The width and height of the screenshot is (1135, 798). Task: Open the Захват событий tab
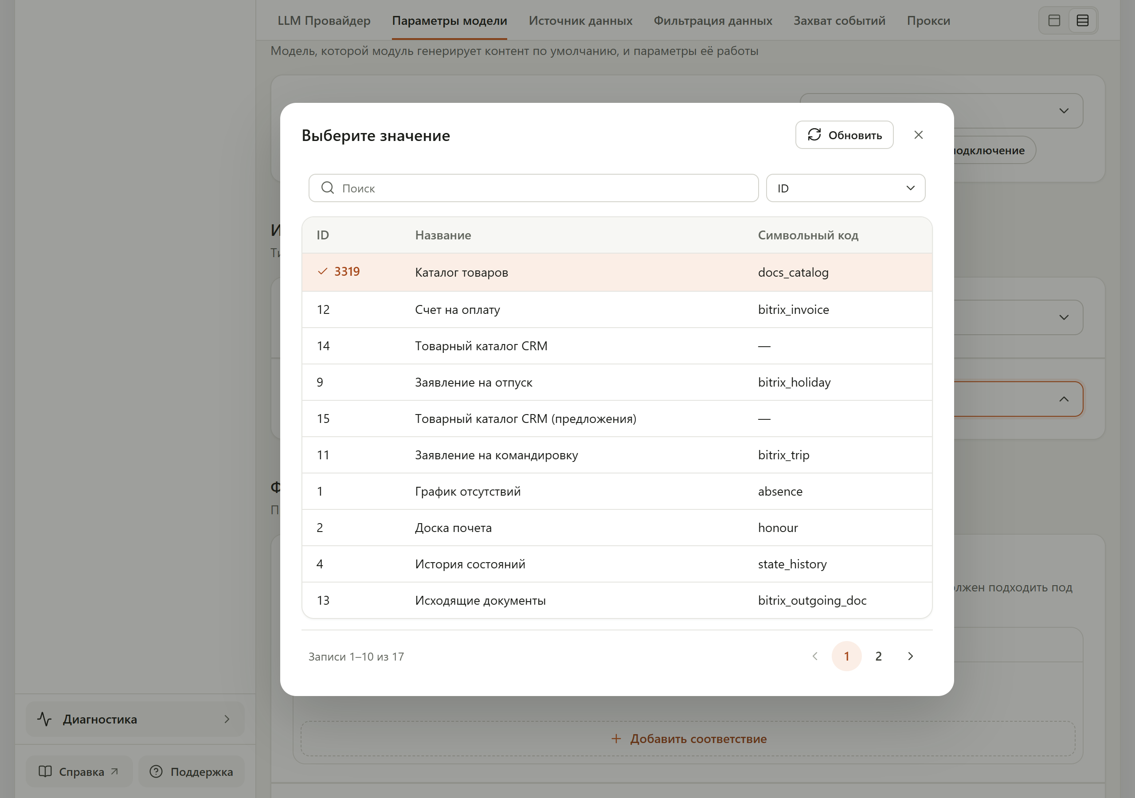(x=839, y=21)
